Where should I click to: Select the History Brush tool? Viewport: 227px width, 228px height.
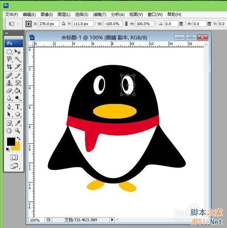pyautogui.click(x=18, y=83)
